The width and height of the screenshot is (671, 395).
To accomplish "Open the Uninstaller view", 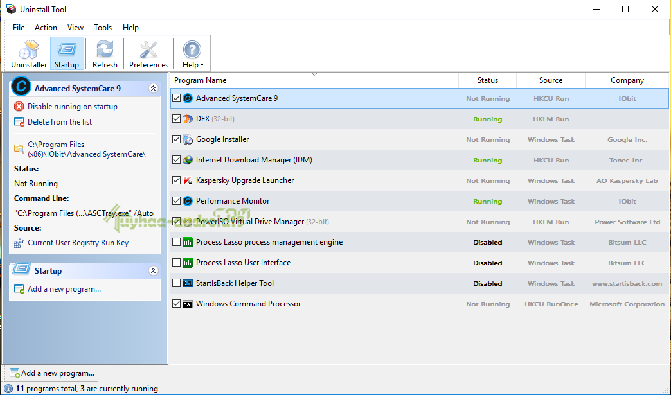I will pyautogui.click(x=29, y=54).
